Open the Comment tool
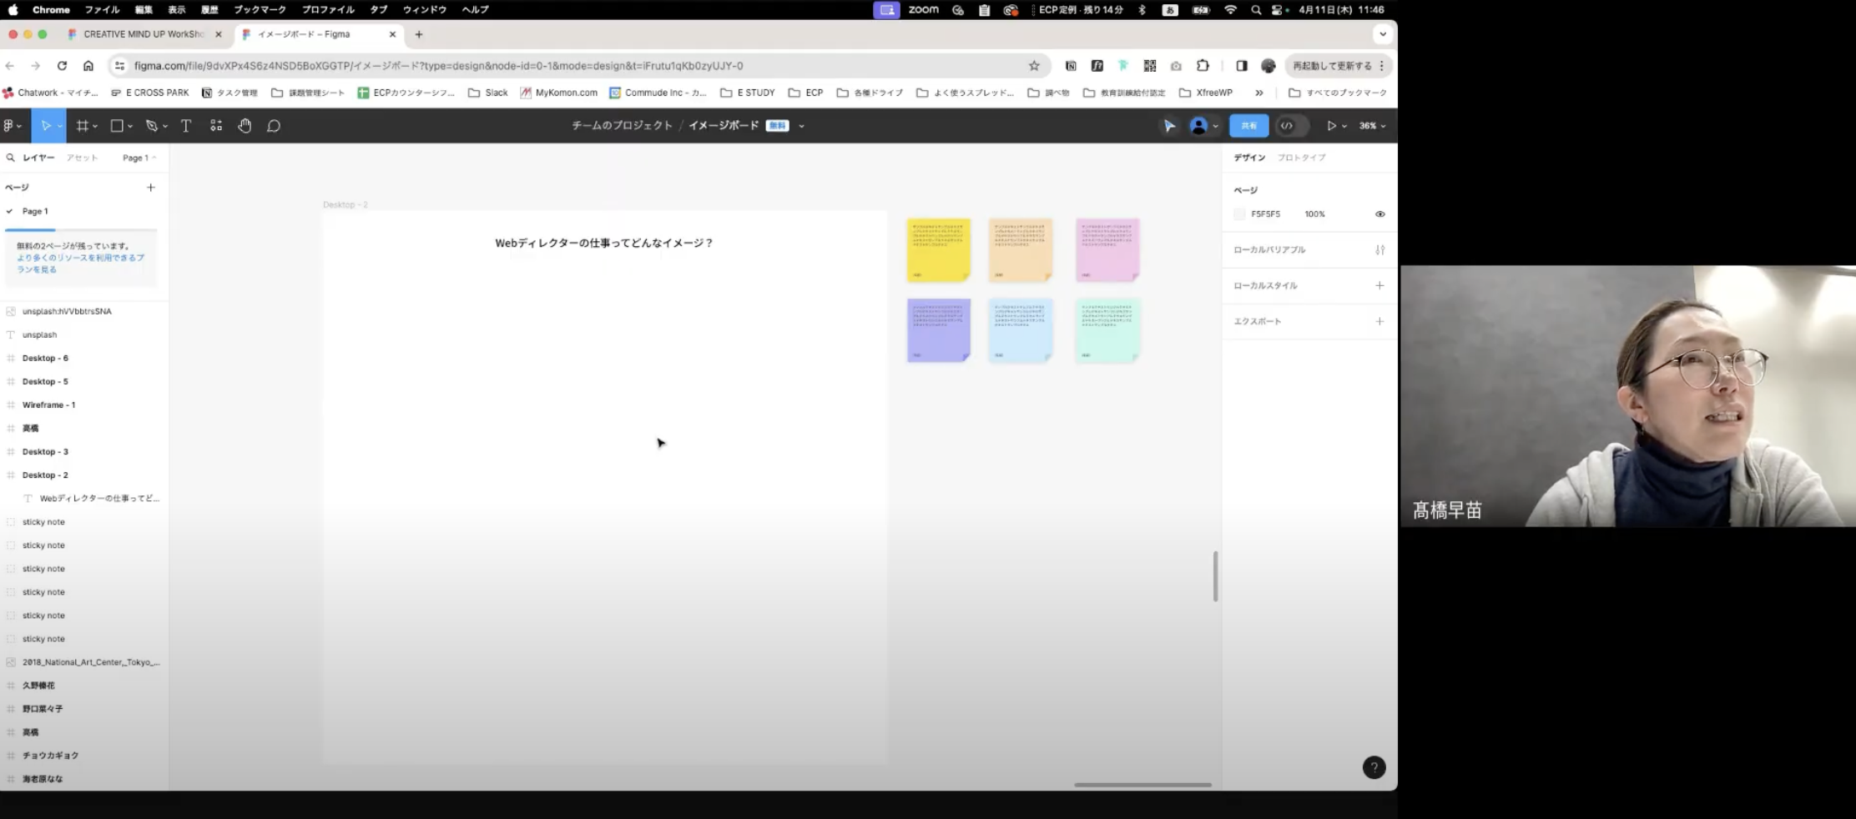The image size is (1856, 819). [x=274, y=126]
